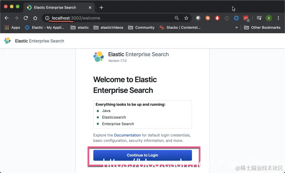
Task: Open the green X profile avatar
Action: [x=269, y=18]
